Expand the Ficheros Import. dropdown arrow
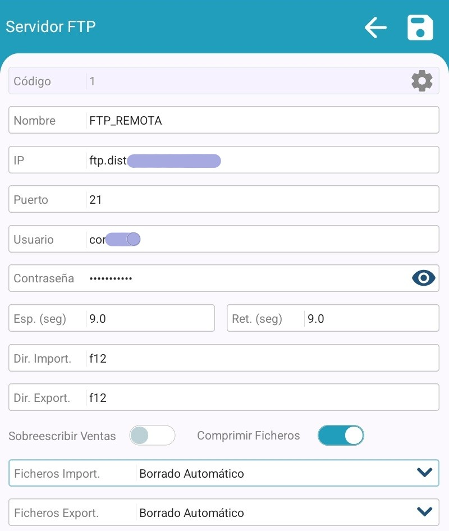The image size is (449, 531). pos(424,473)
